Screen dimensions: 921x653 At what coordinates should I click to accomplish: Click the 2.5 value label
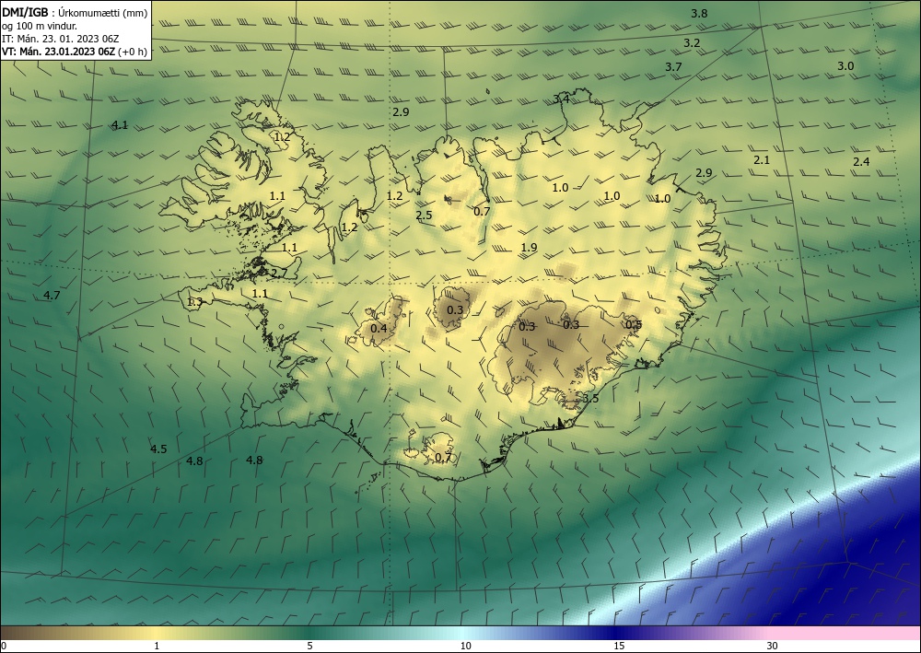pos(424,216)
